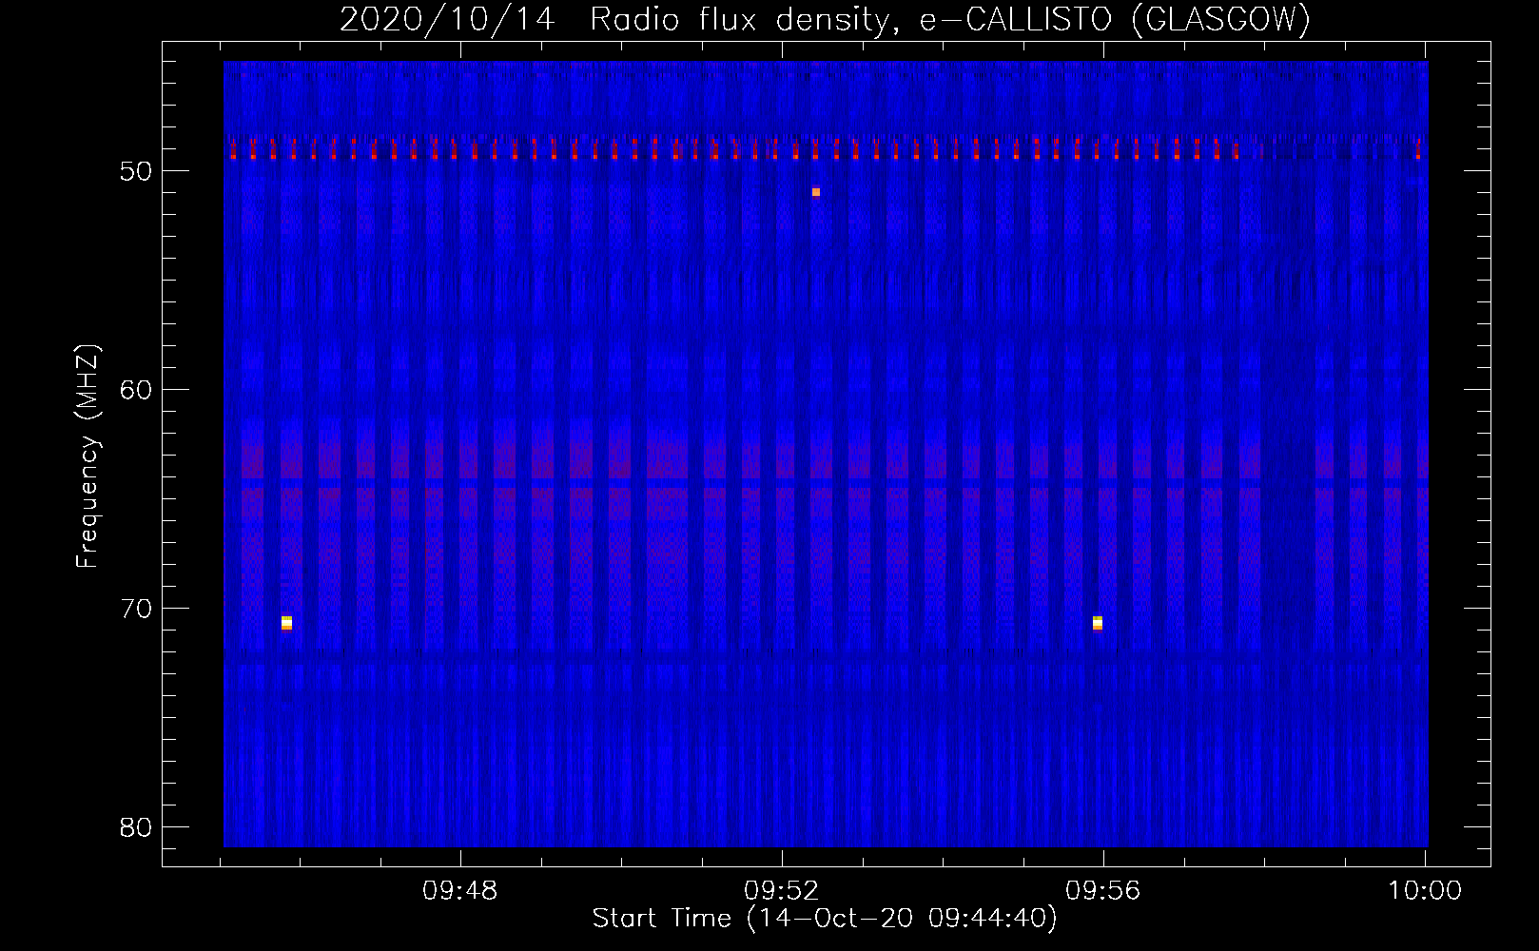Image resolution: width=1539 pixels, height=951 pixels.
Task: Click the "Start Time (14-Oct-20 09:44:40)" label
Action: tap(825, 918)
